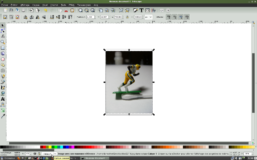Pick the magenta palette swatch

[x=73, y=147]
